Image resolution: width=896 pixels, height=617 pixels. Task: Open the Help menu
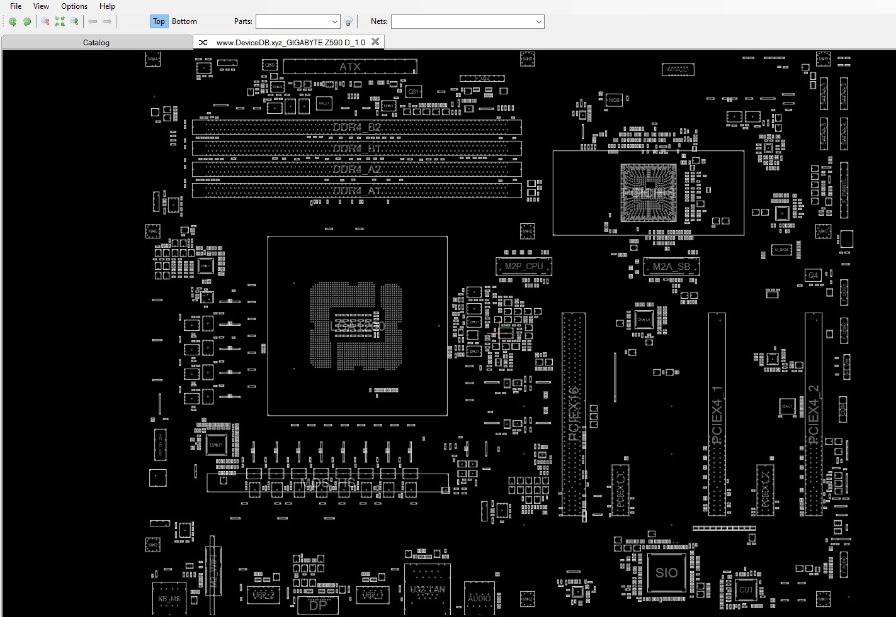(x=107, y=6)
